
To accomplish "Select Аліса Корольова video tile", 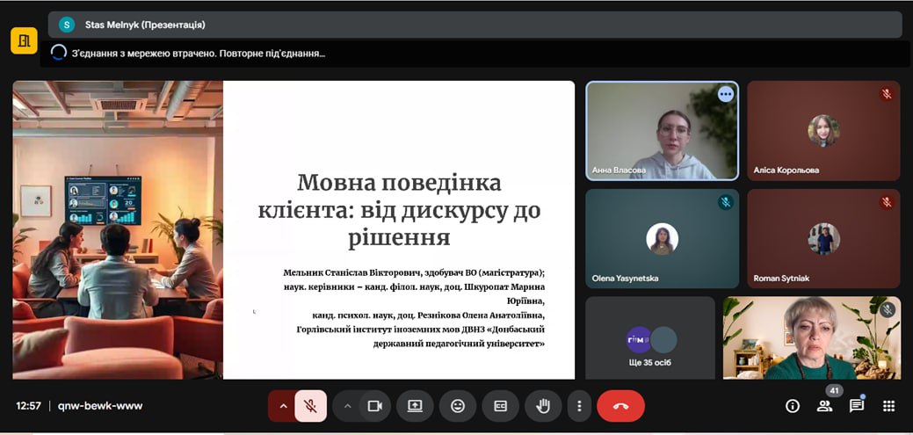I will pos(823,131).
